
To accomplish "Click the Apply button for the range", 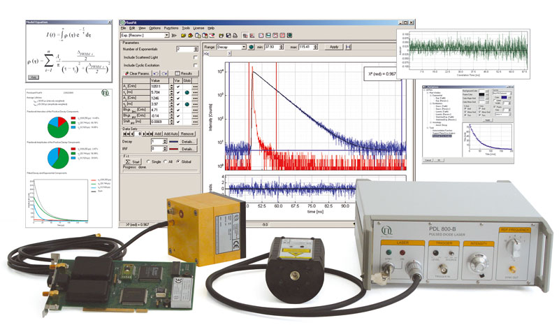I will point(334,47).
